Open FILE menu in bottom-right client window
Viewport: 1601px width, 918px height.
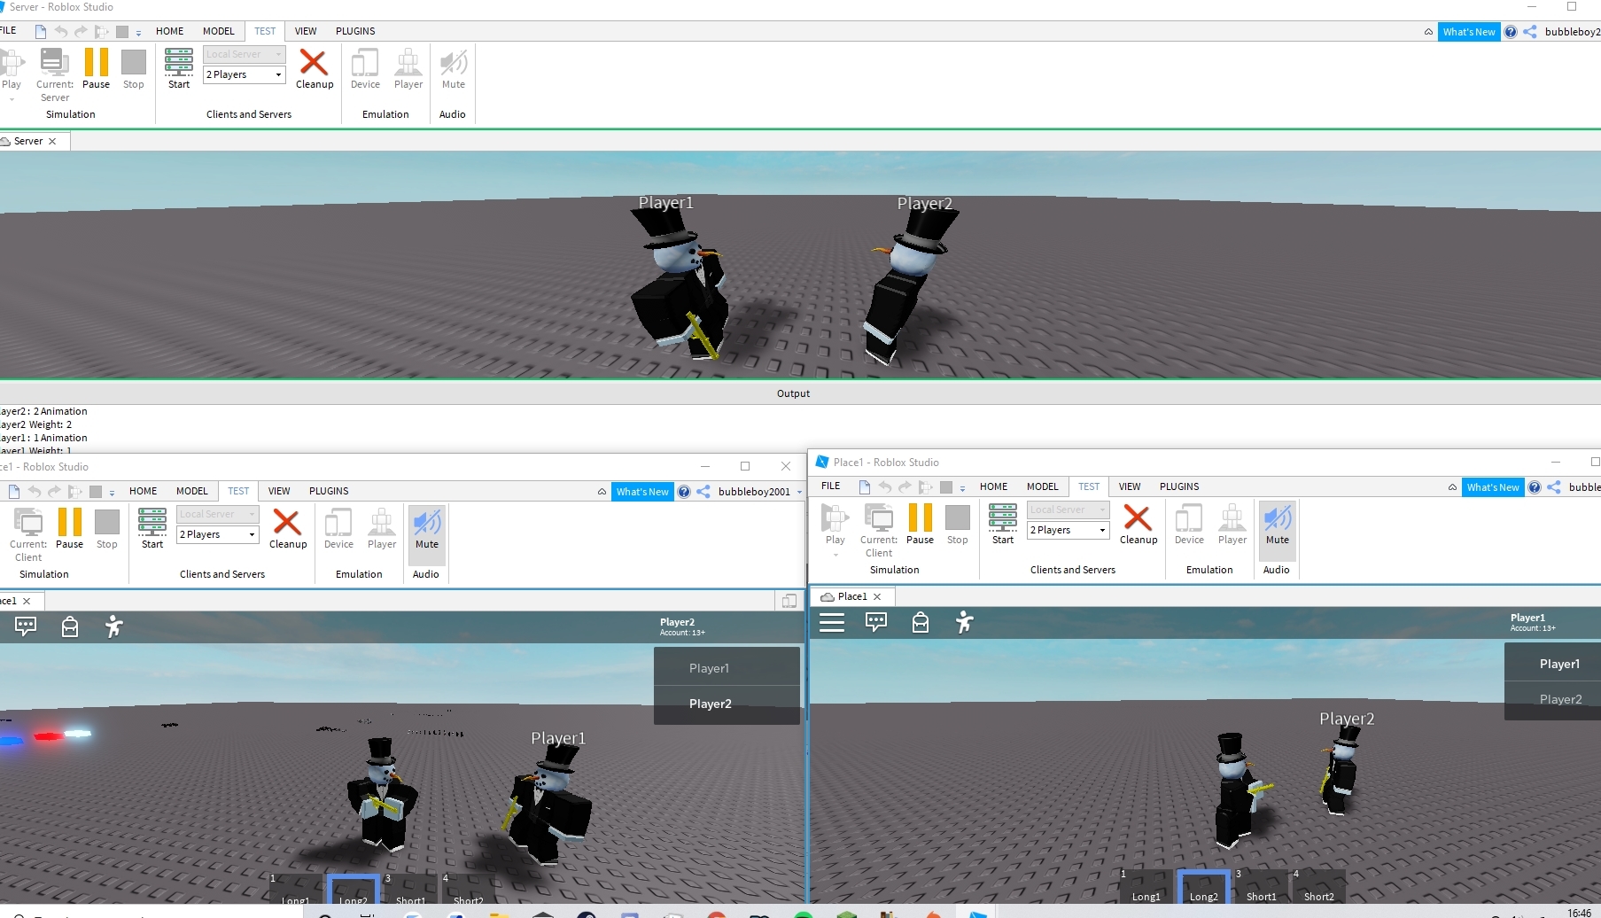click(831, 486)
